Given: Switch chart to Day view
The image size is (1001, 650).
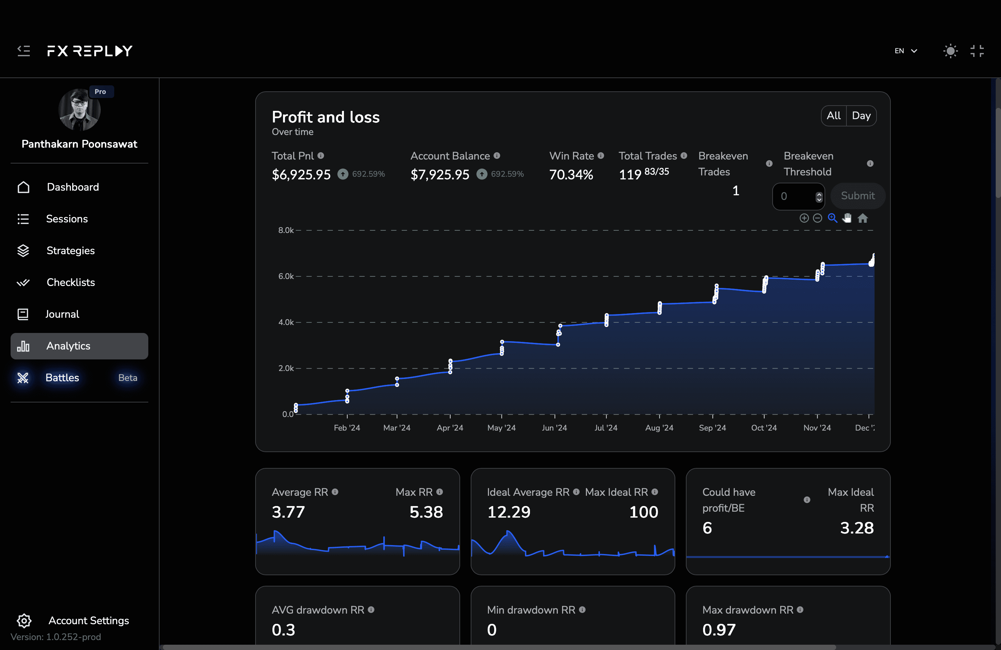Looking at the screenshot, I should click(x=861, y=116).
